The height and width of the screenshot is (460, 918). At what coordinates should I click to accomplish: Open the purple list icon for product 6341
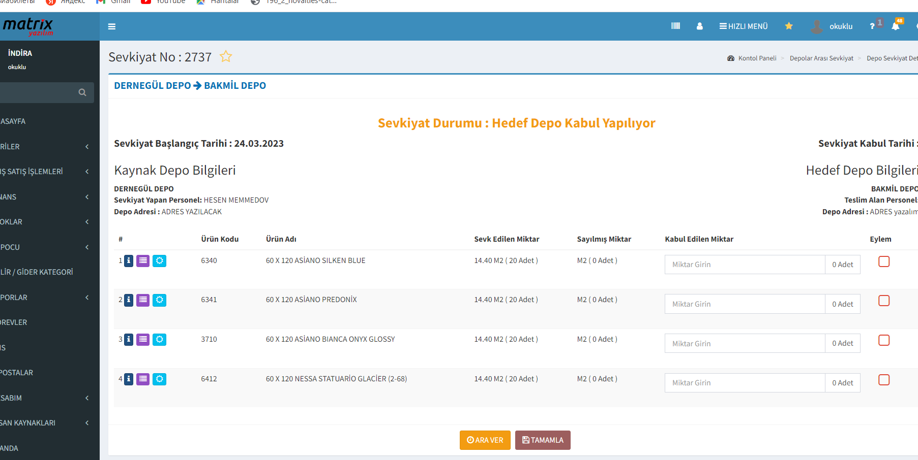click(143, 300)
